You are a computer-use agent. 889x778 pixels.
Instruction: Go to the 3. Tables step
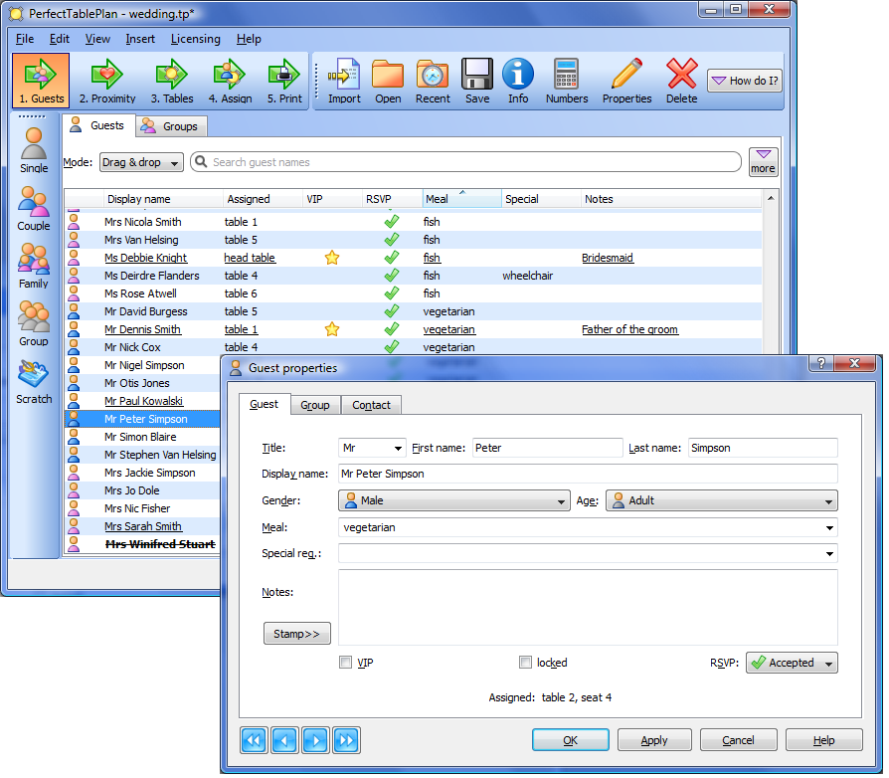[172, 82]
